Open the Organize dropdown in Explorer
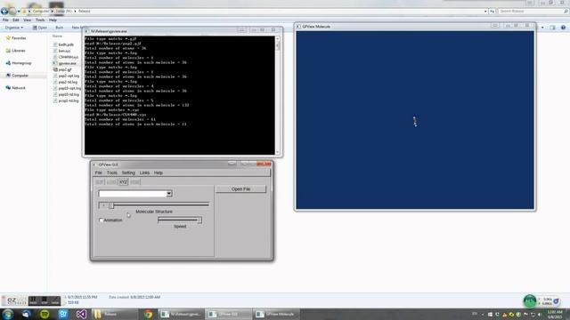The height and width of the screenshot is (320, 570). coord(14,28)
